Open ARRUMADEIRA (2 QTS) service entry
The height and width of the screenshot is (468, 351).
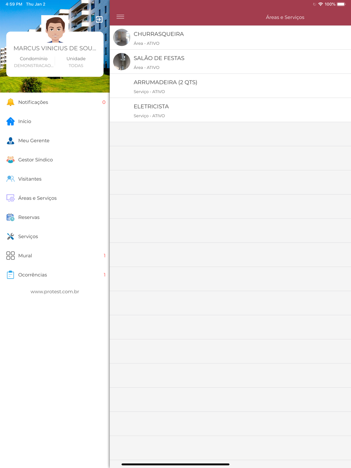[x=230, y=86]
